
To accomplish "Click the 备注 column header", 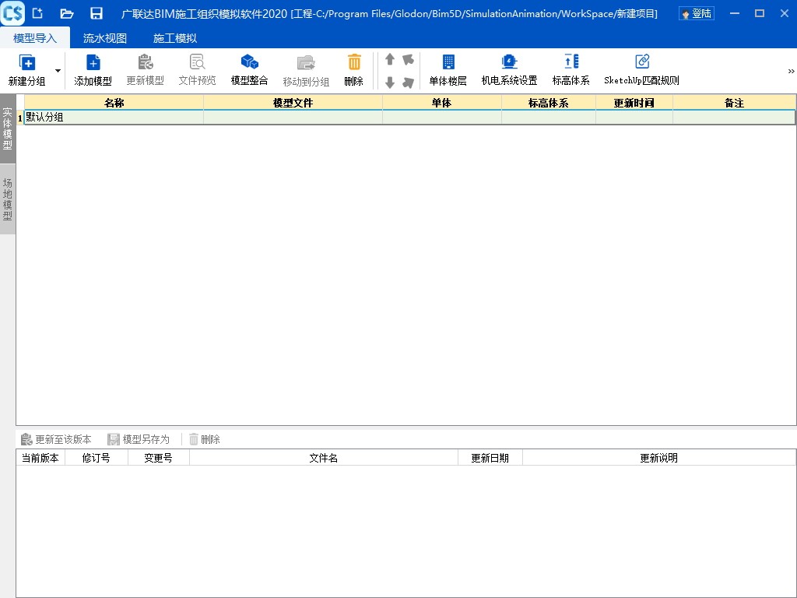I will tap(734, 103).
